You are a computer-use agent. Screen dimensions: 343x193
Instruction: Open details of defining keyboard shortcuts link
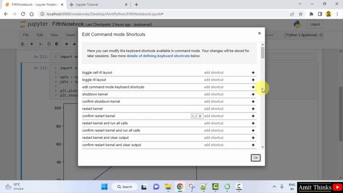coord(158,56)
